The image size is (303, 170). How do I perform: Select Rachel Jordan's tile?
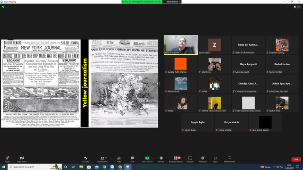282,64
